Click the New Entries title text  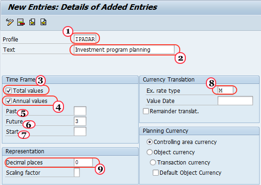pyautogui.click(x=83, y=7)
